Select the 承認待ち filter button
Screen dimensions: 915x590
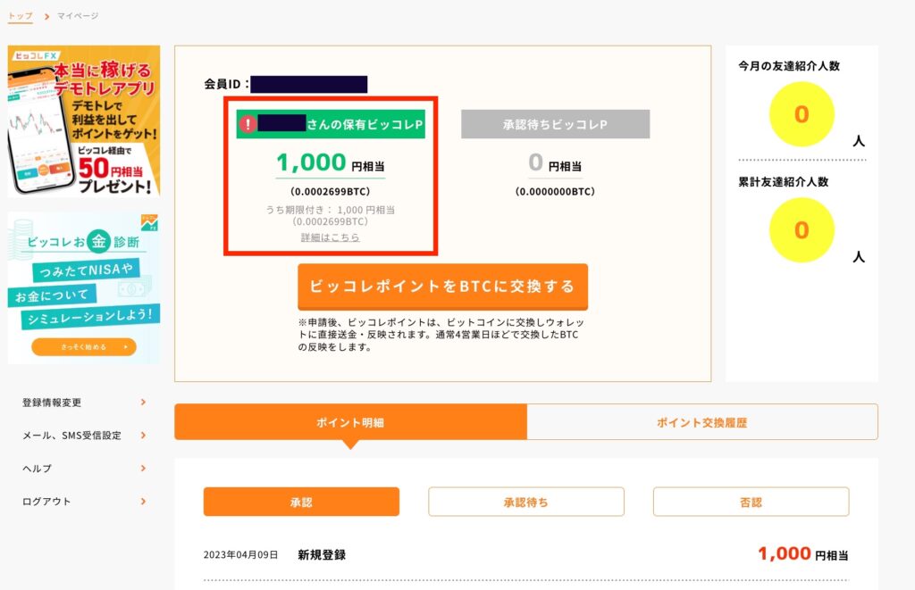coord(525,502)
